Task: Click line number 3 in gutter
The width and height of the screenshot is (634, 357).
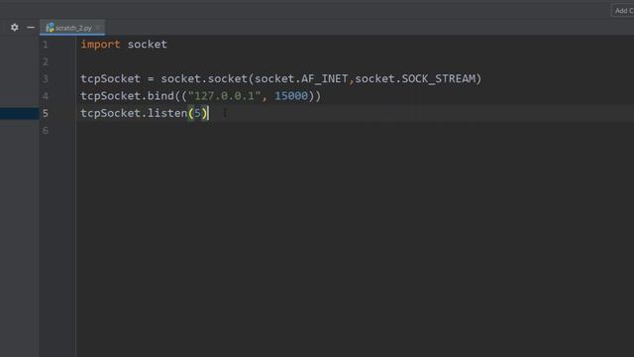Action: (x=46, y=79)
